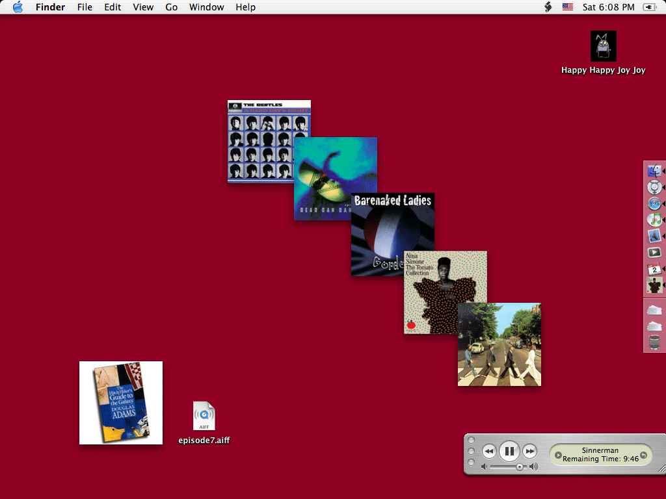Go to previous track in iTunes
This screenshot has width=666, height=499.
click(489, 451)
